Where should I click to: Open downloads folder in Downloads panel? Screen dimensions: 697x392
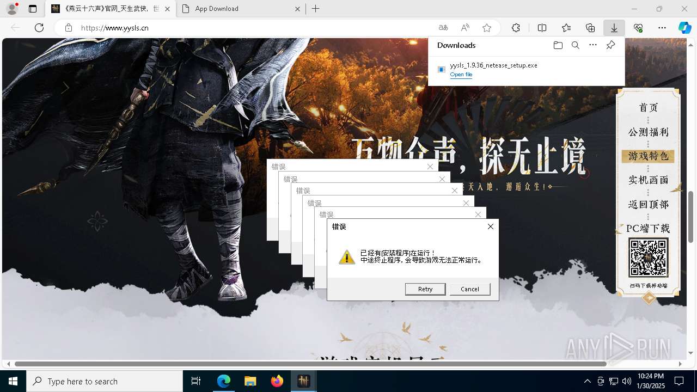(558, 45)
